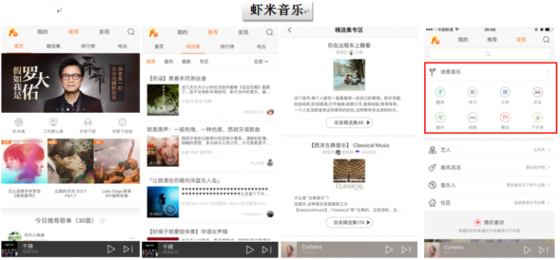Open the 排行榜 tab on the 首页 screen

click(88, 46)
